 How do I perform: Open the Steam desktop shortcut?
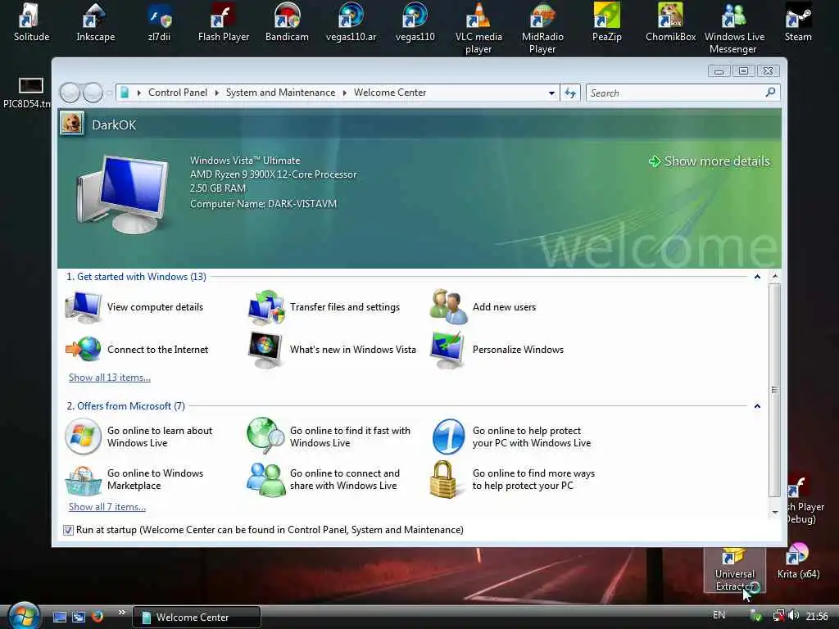click(x=798, y=22)
